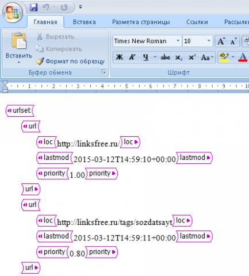Click the text http://linksfree.ru/tags/sozdatsayt
Image resolution: width=249 pixels, height=276 pixels.
[114, 222]
